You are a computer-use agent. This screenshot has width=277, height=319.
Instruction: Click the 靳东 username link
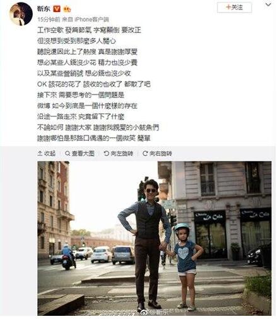[44, 9]
